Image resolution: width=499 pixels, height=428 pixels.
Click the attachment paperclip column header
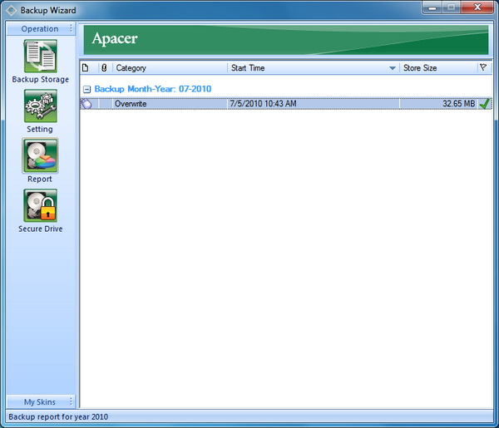(104, 67)
